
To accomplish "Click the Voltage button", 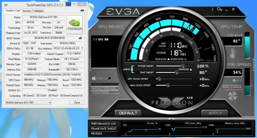I will (105, 92).
